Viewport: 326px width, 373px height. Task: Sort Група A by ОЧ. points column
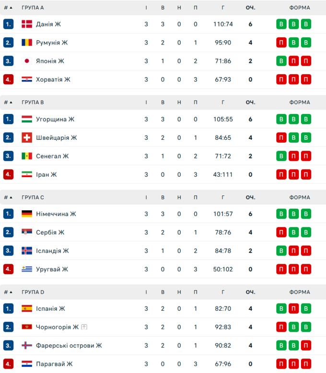coord(250,8)
